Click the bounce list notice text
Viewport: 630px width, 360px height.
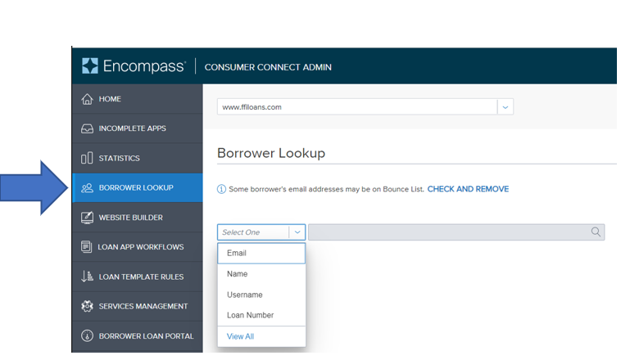326,189
